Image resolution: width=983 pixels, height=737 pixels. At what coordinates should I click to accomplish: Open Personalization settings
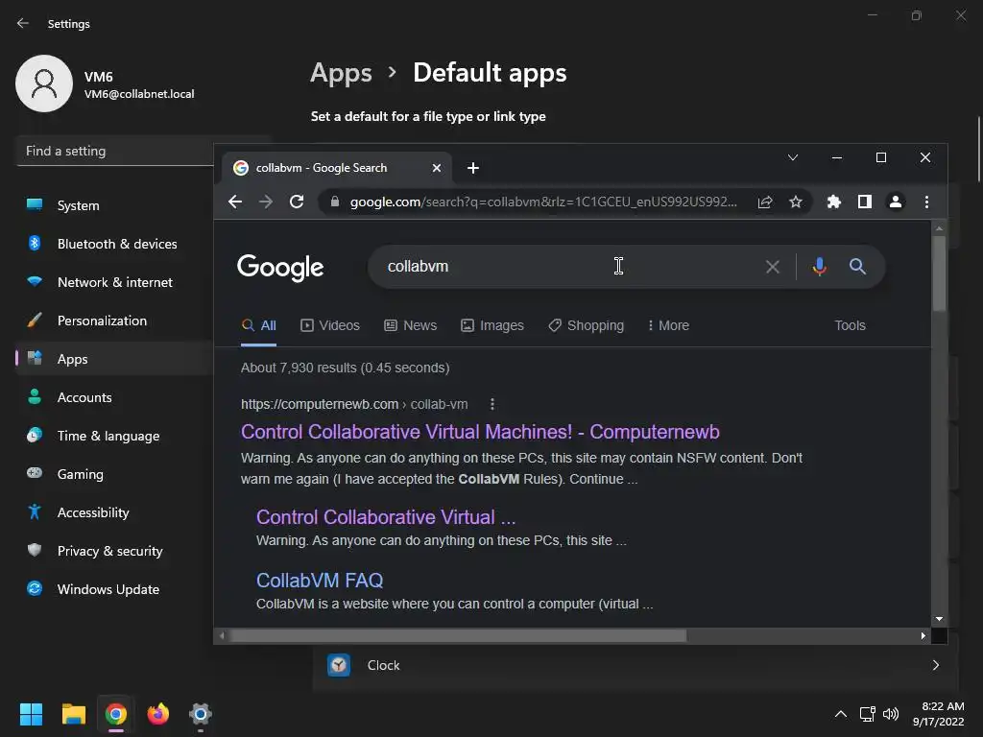tap(115, 321)
